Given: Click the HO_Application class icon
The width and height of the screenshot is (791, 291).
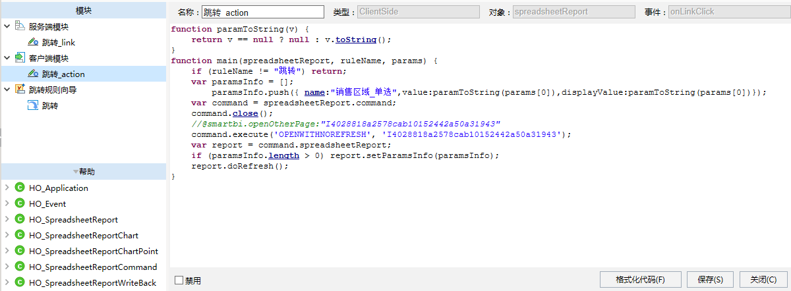Looking at the screenshot, I should pos(19,188).
